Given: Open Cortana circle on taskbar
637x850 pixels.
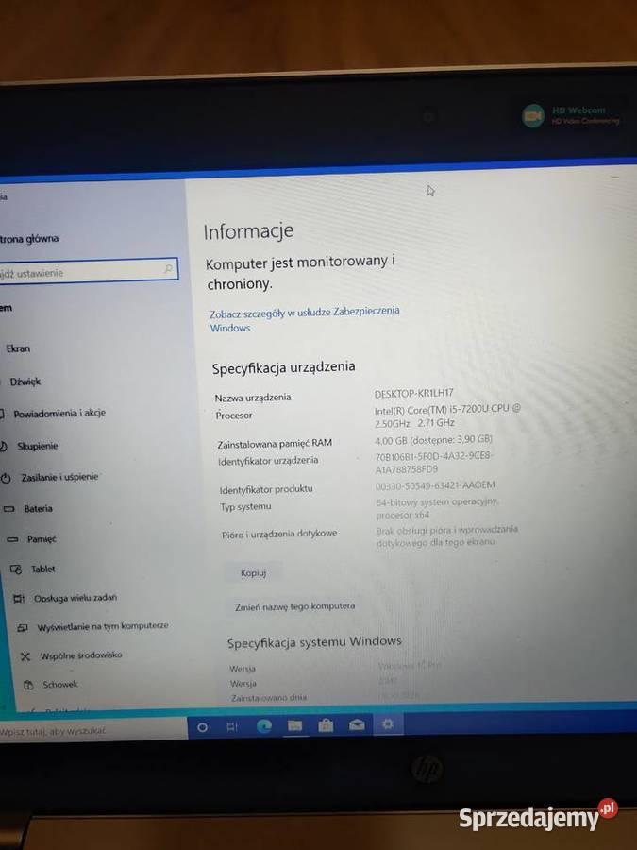Looking at the screenshot, I should pyautogui.click(x=202, y=727).
